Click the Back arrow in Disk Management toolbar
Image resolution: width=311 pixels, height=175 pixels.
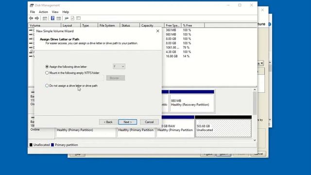tap(31, 18)
